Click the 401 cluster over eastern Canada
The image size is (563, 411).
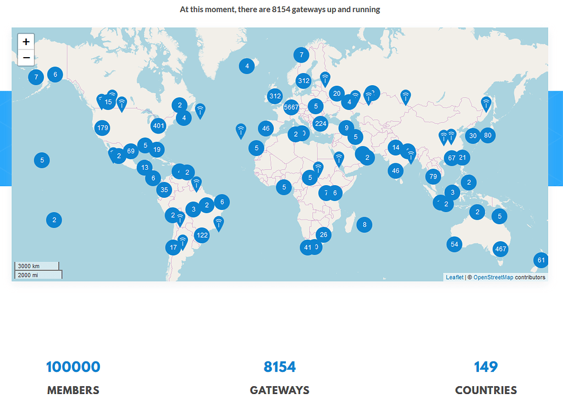pyautogui.click(x=158, y=125)
